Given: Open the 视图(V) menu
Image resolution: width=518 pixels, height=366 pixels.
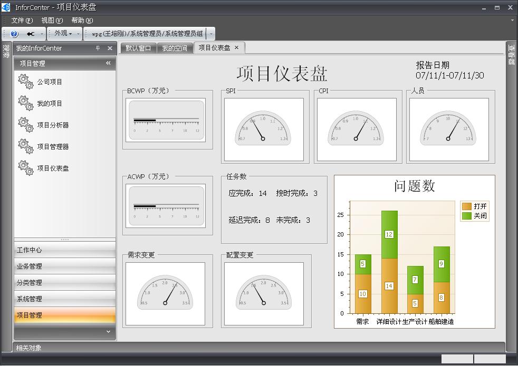Looking at the screenshot, I should [x=52, y=21].
